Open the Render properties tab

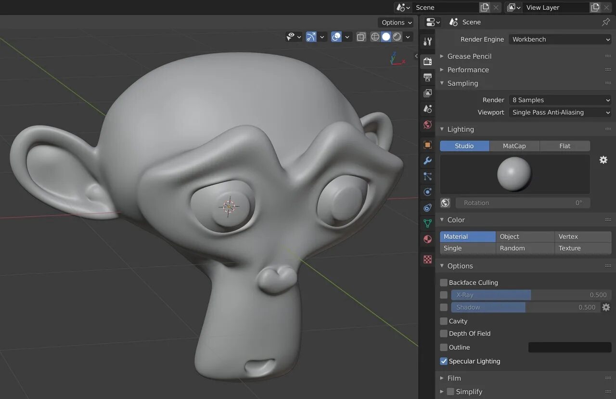[x=427, y=61]
